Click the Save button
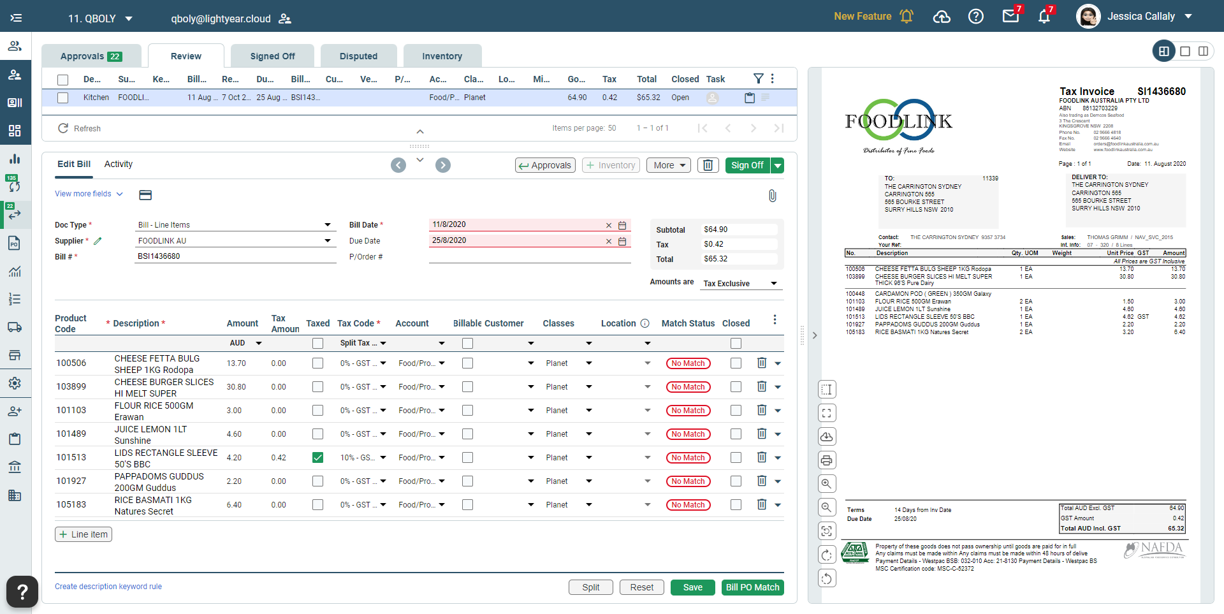The image size is (1224, 614). pyautogui.click(x=692, y=587)
